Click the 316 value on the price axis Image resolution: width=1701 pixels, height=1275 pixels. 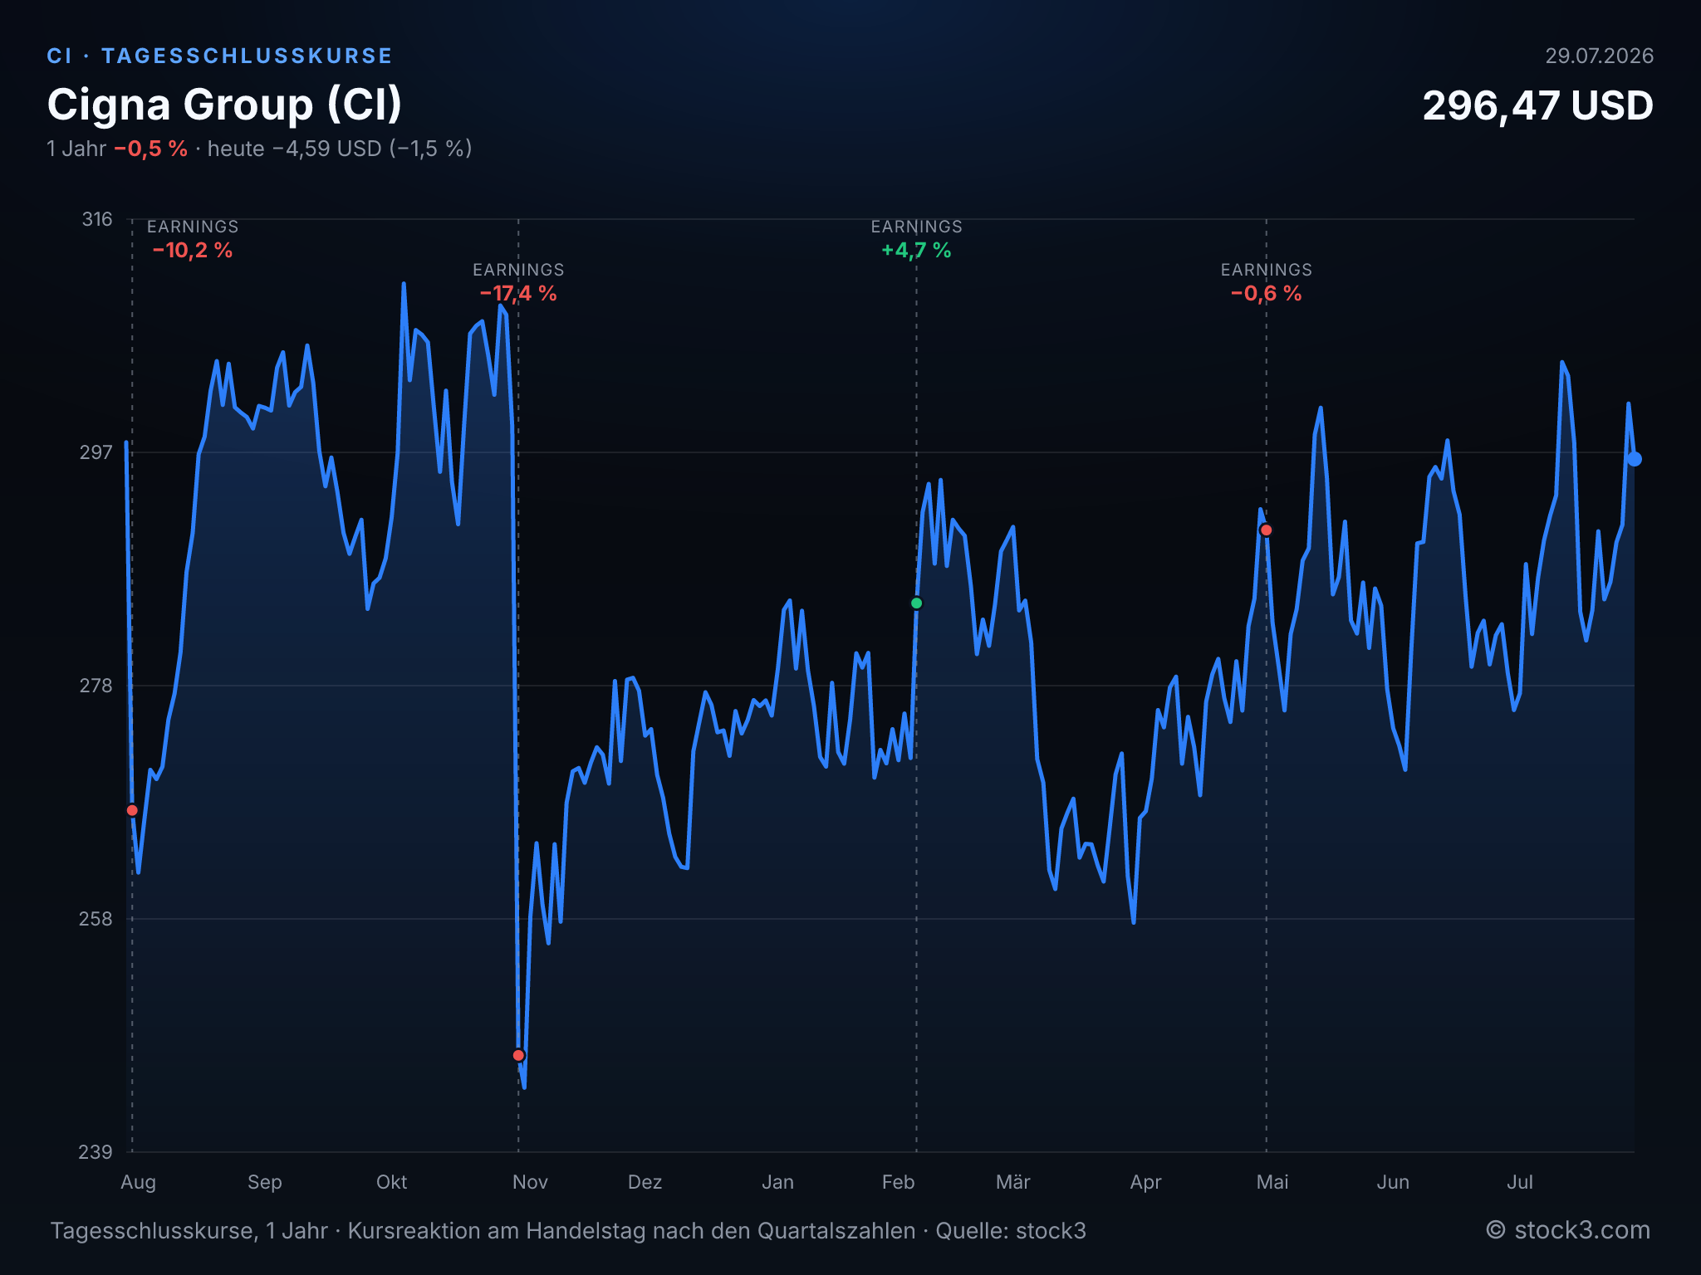point(96,219)
